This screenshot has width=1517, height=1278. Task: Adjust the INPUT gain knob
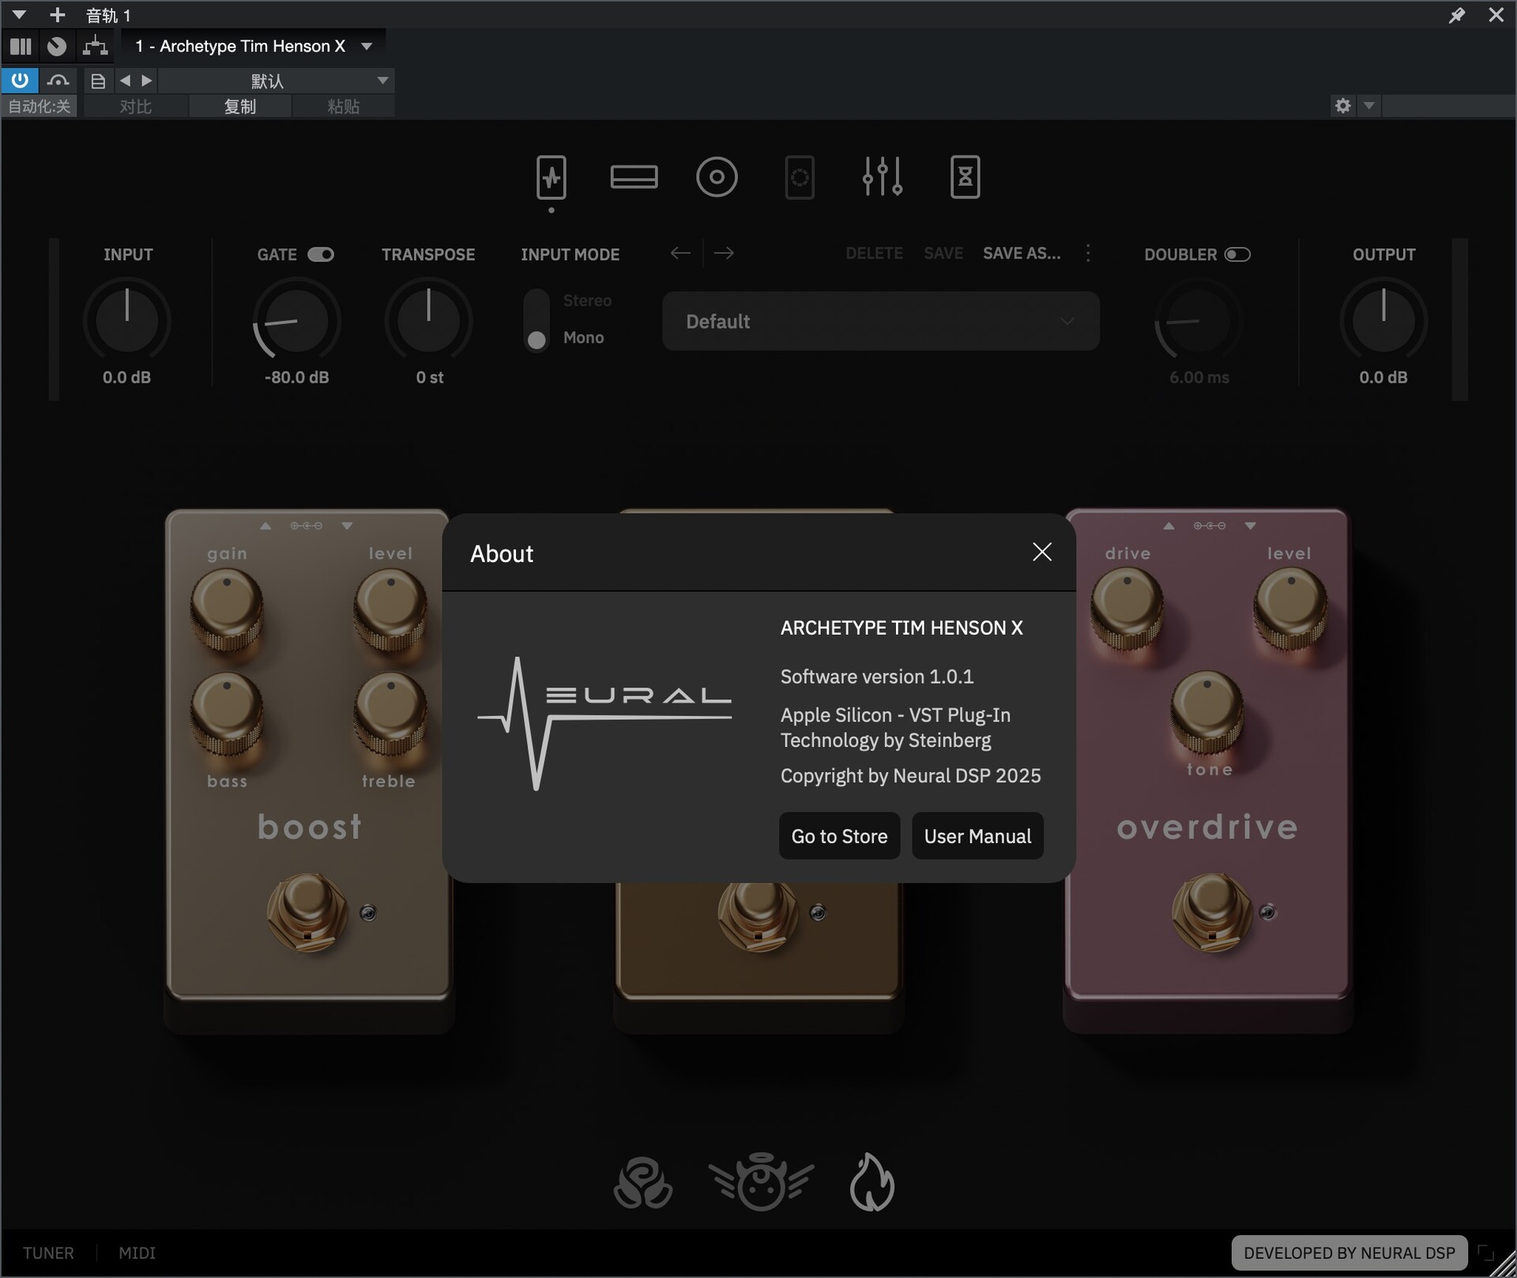tap(127, 320)
